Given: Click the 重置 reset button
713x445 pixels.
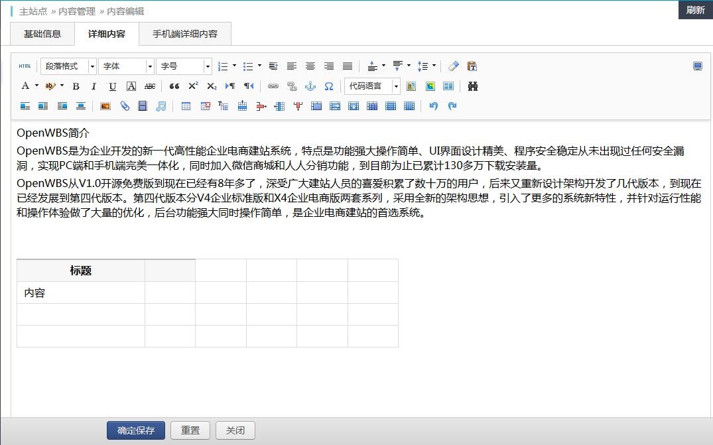Looking at the screenshot, I should [190, 430].
